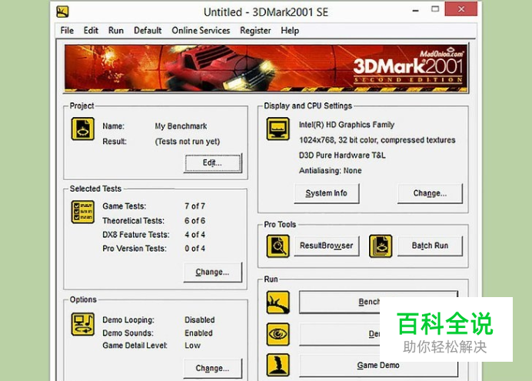Image resolution: width=532 pixels, height=381 pixels.
Task: Click the Game Detail Level 'Low' value
Action: click(192, 346)
